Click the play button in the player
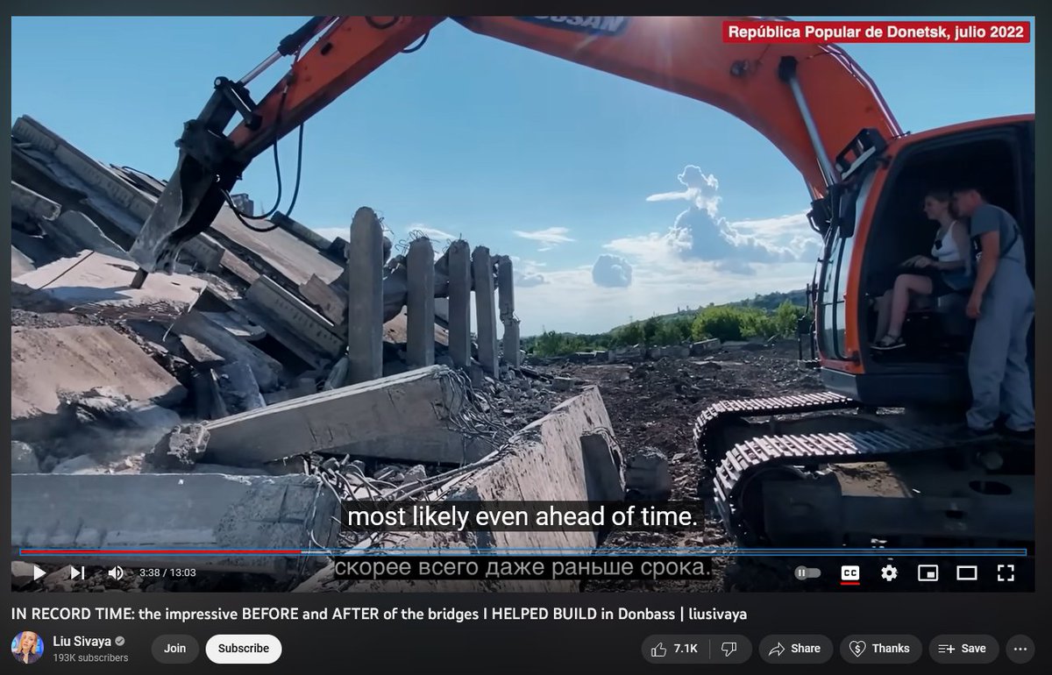1052x675 pixels. (x=39, y=572)
